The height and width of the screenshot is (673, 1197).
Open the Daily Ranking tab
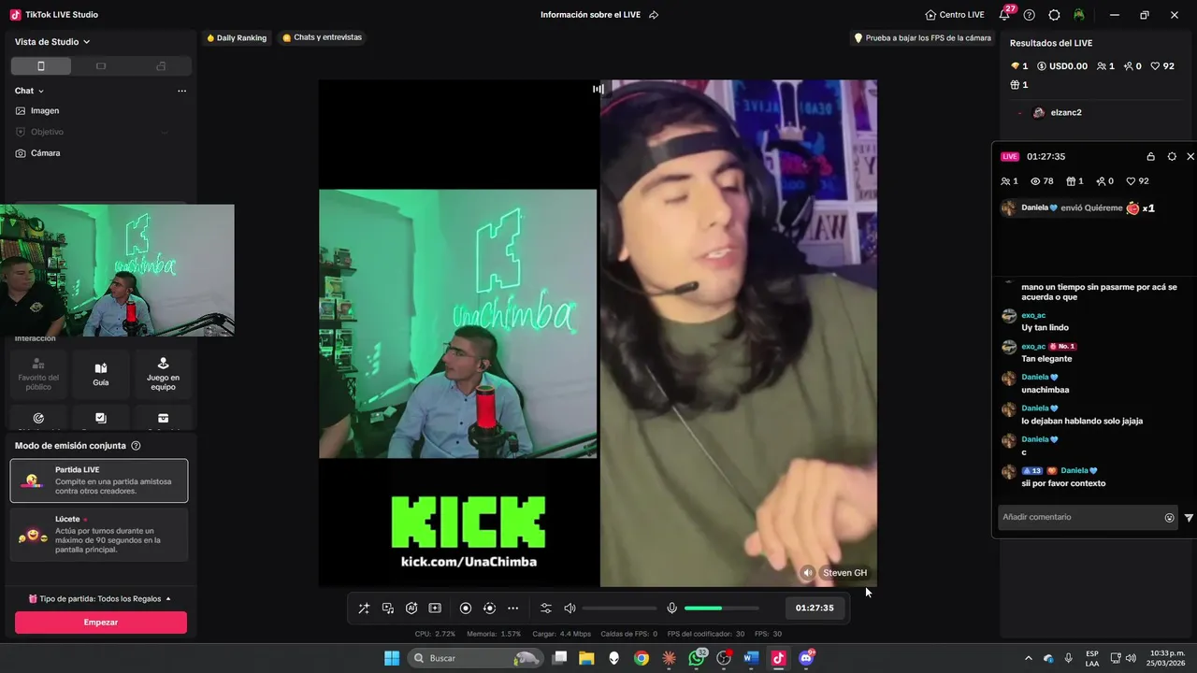(x=238, y=38)
